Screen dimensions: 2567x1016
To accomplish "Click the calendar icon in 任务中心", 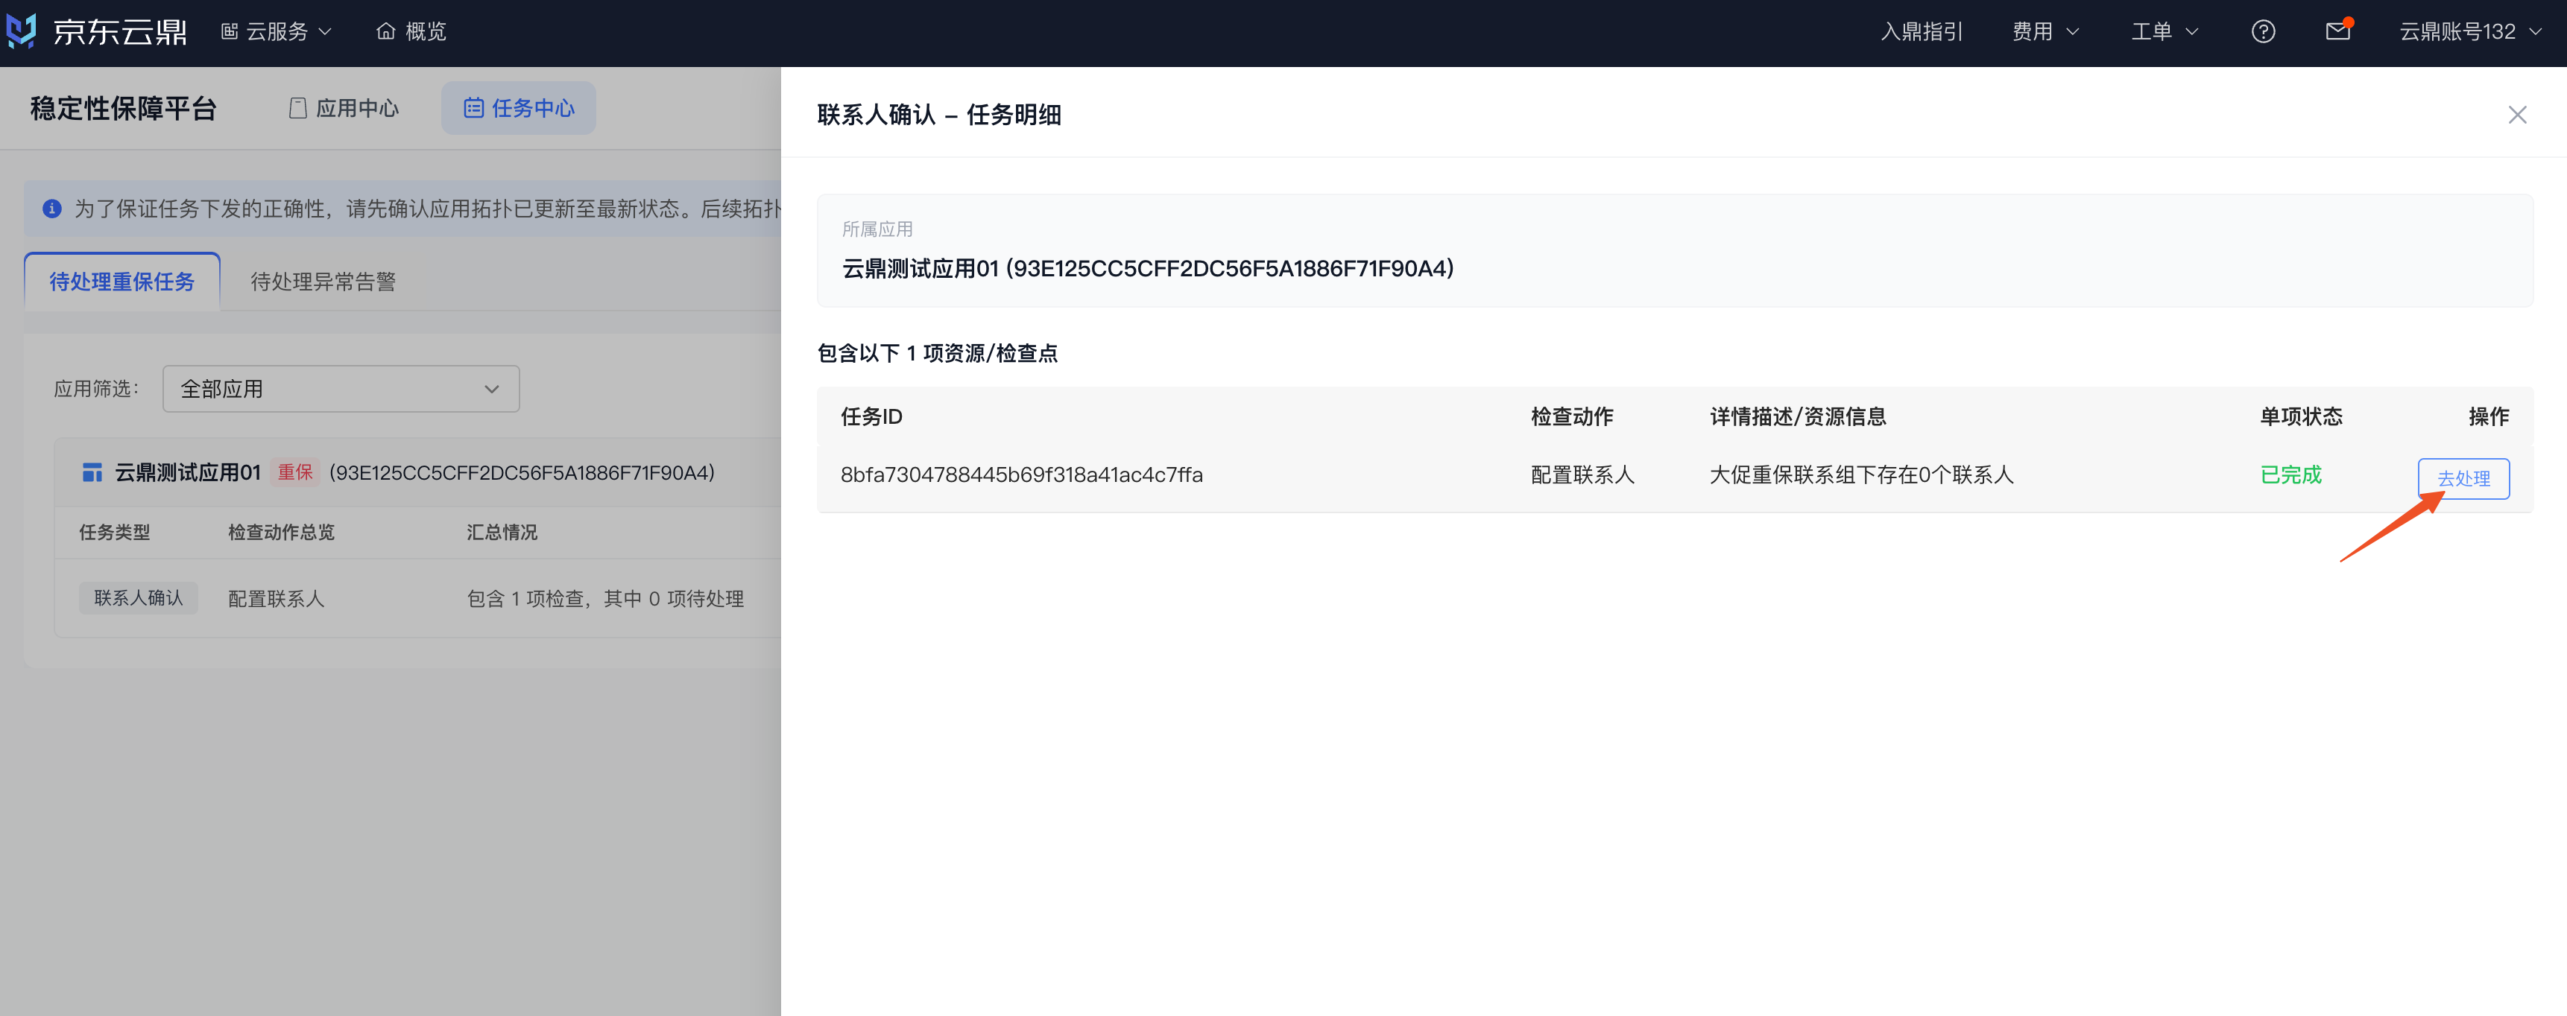I will (x=473, y=107).
